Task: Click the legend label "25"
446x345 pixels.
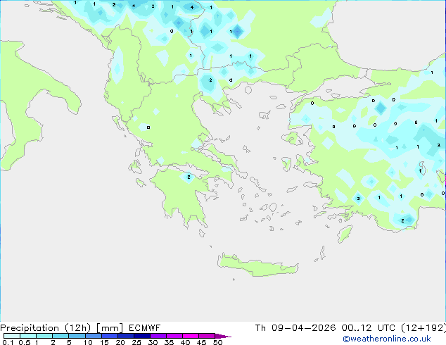Action: [136, 342]
